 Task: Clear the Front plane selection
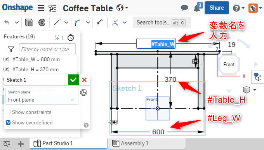(72, 100)
